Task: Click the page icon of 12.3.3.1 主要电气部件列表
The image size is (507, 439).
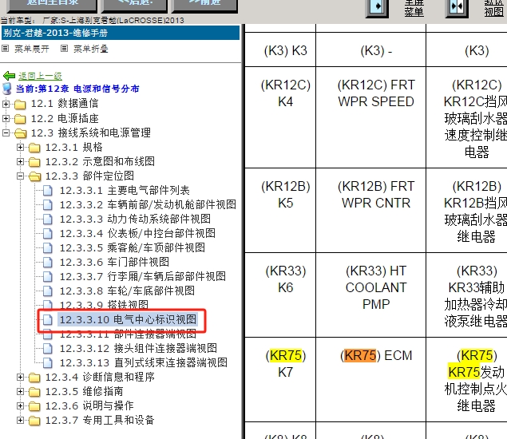Action: tap(48, 191)
